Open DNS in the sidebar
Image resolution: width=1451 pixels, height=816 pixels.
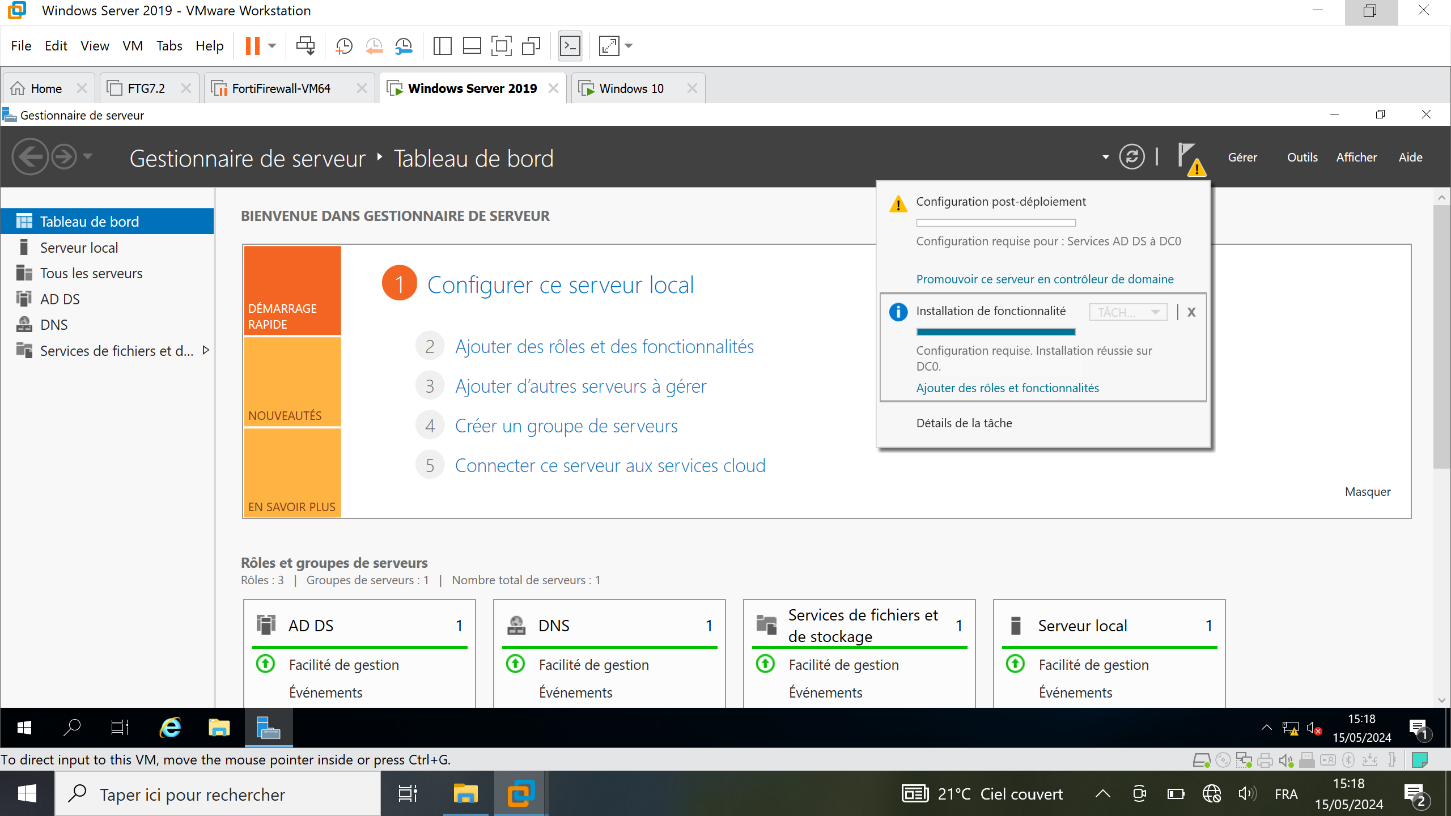click(x=107, y=325)
